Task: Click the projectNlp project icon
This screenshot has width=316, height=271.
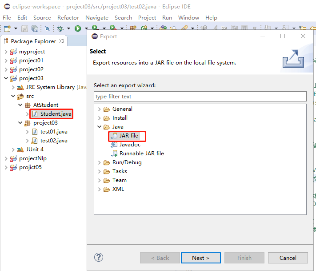Action: click(x=13, y=158)
